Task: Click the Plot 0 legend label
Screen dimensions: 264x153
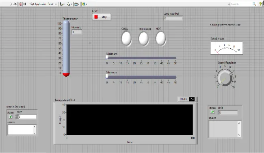Action: (184, 99)
